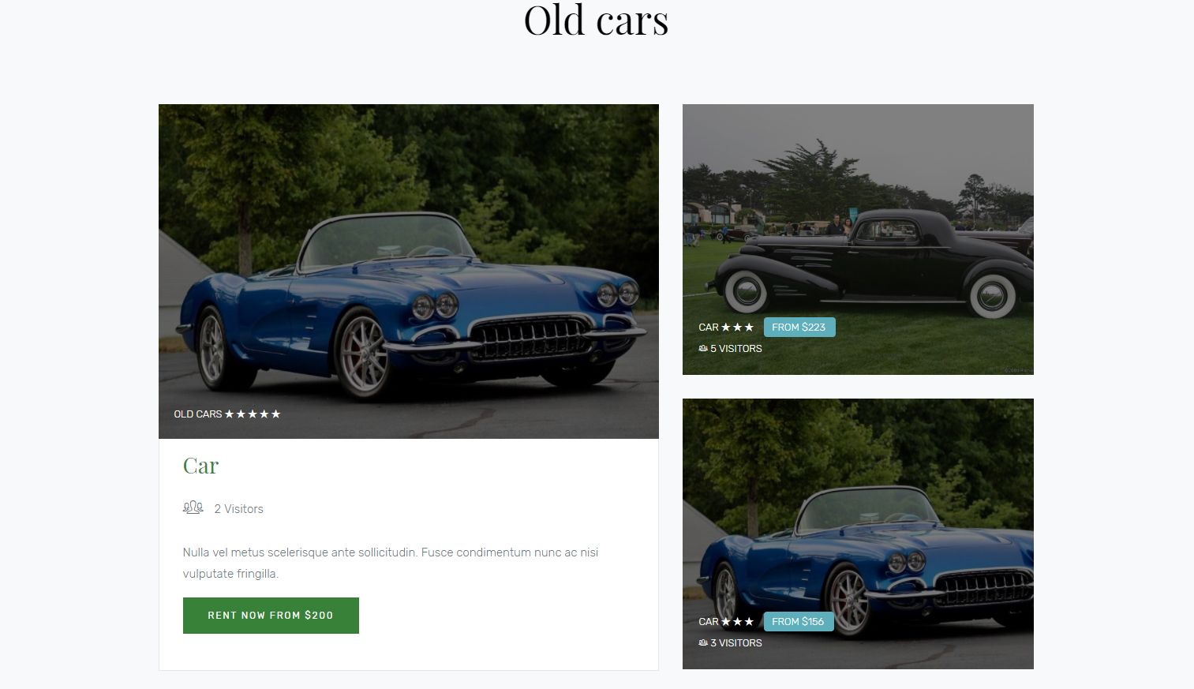Screen dimensions: 1194x689
Task: Click the OLD CARS category label
Action: [198, 414]
